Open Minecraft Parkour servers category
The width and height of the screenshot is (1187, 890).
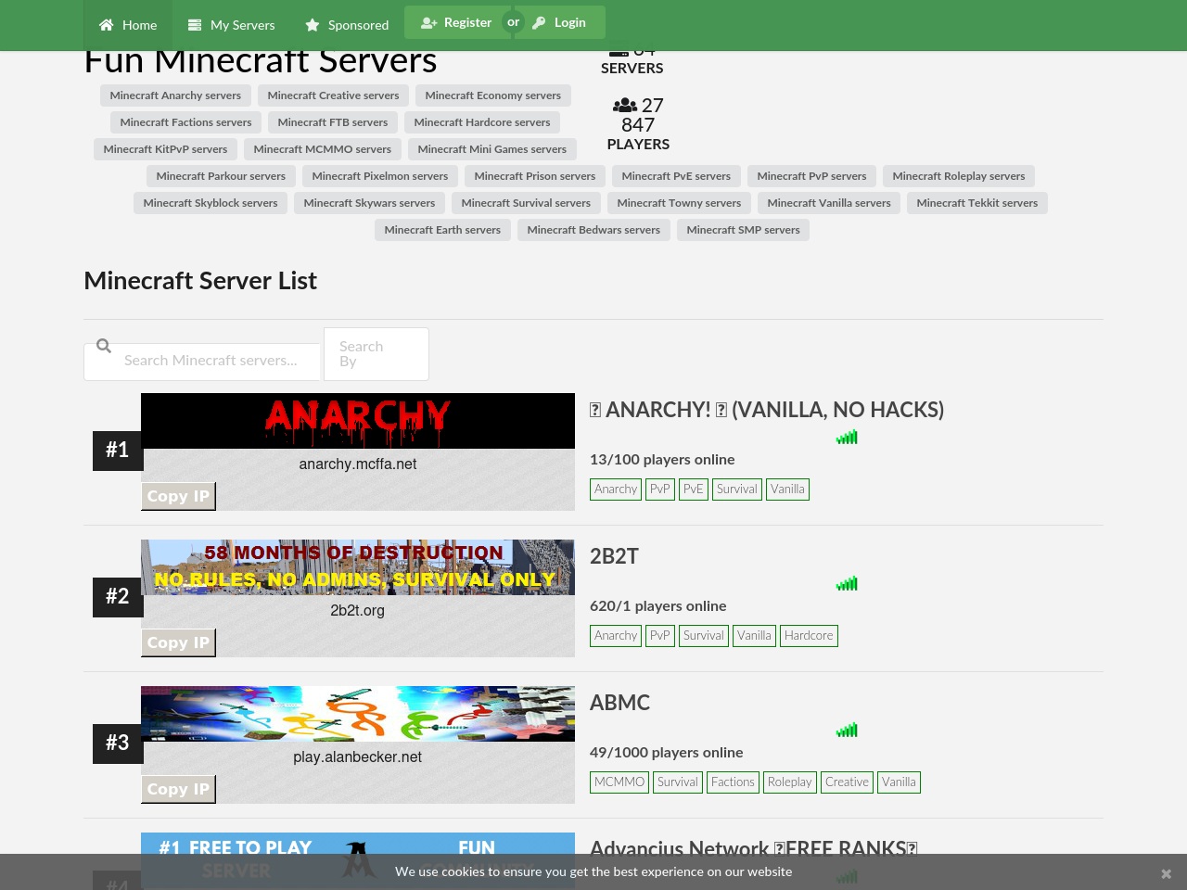coord(221,176)
